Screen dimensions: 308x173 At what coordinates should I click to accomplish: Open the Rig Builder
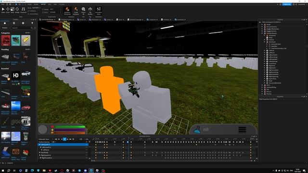tap(90, 11)
